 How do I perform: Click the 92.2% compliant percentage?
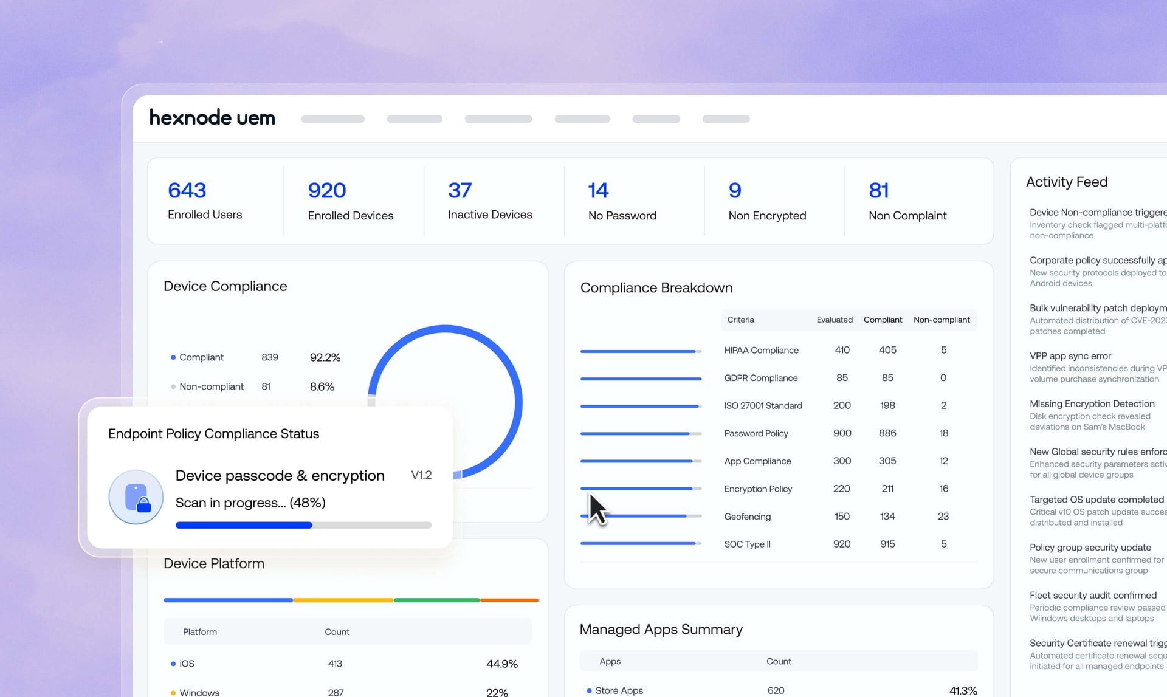click(325, 357)
